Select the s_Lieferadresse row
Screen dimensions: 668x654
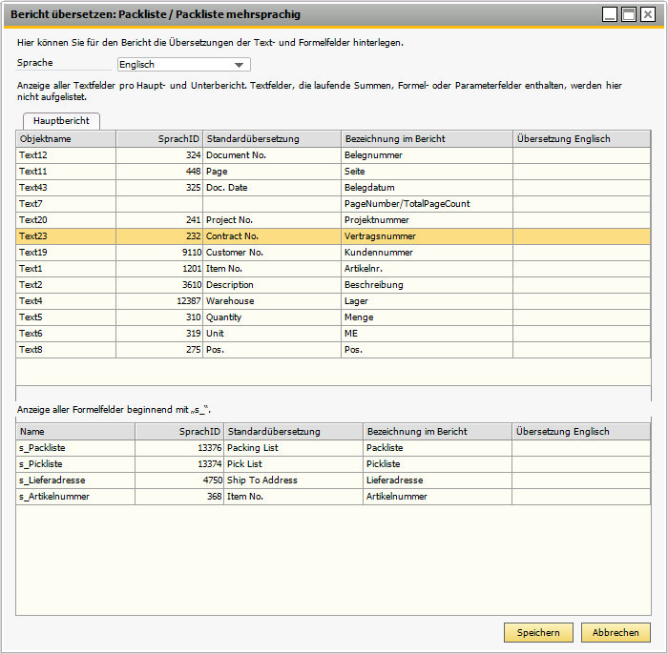point(74,480)
